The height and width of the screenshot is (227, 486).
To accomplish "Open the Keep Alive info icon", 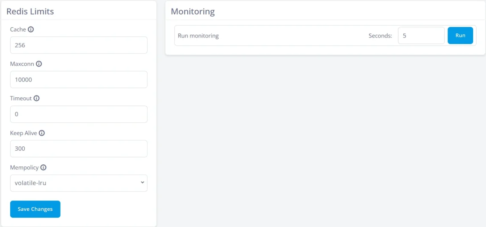I will (x=42, y=133).
